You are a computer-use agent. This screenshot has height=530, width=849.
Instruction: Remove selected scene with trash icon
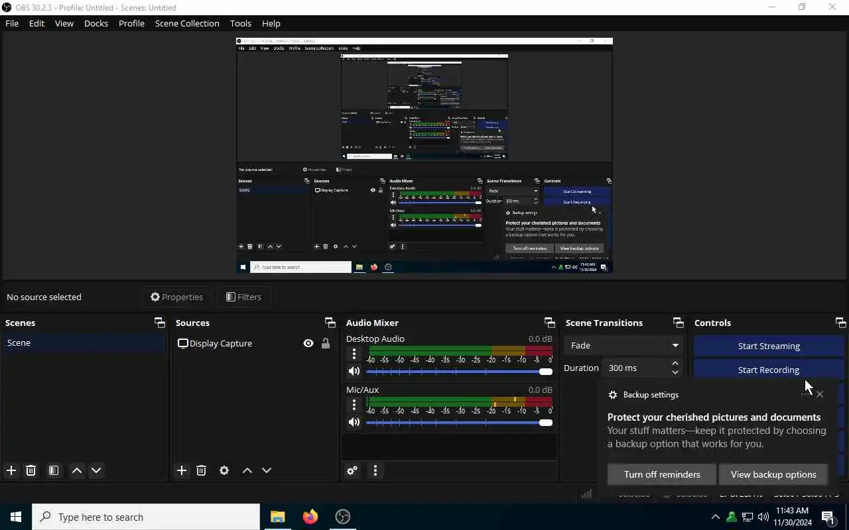[31, 470]
